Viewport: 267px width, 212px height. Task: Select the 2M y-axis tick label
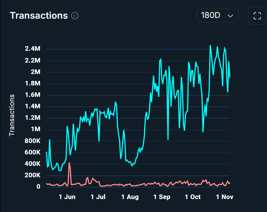(35, 72)
